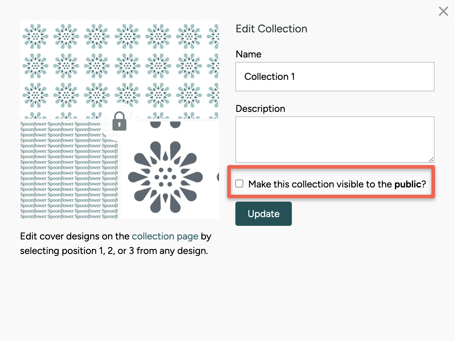Click the bold word 'public'
The width and height of the screenshot is (455, 341).
coord(408,184)
